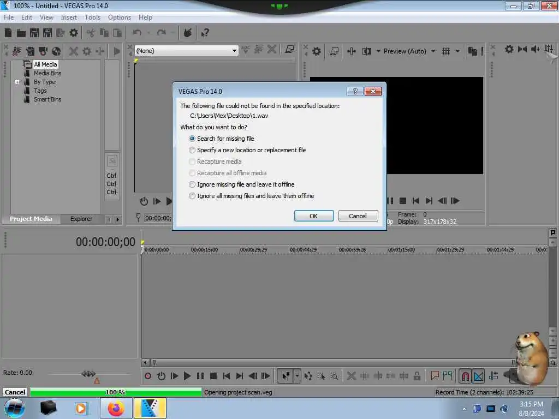Toggle Auto Ripple icon in toolbar
Screen dimensions: 559x419
coord(493,375)
